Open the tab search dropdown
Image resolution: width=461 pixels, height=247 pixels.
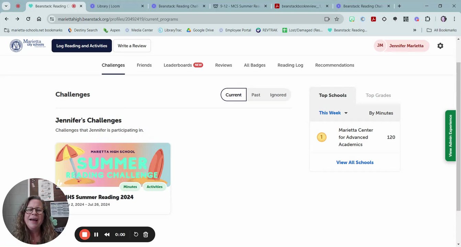pos(6,6)
